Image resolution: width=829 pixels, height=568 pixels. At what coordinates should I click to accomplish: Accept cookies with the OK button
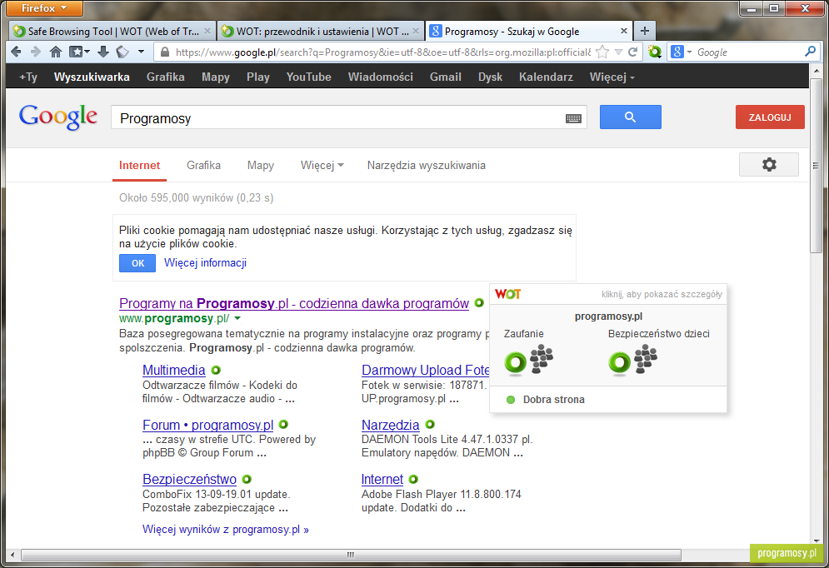pyautogui.click(x=137, y=263)
